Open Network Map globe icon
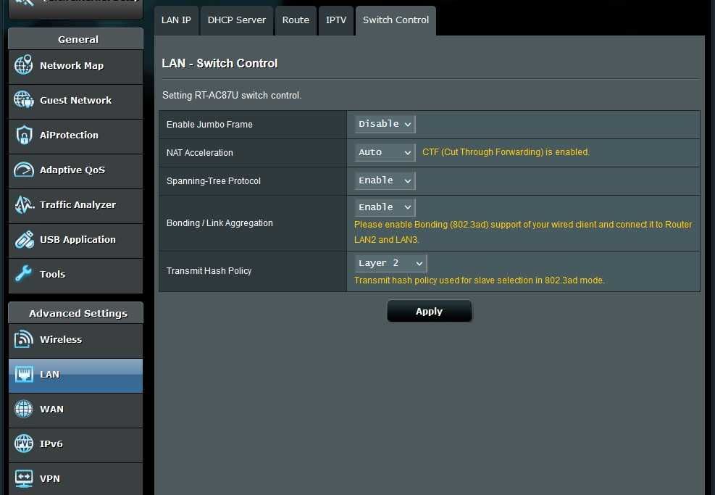 point(23,65)
